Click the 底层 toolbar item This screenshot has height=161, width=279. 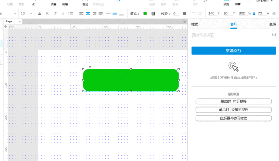pyautogui.click(x=65, y=4)
